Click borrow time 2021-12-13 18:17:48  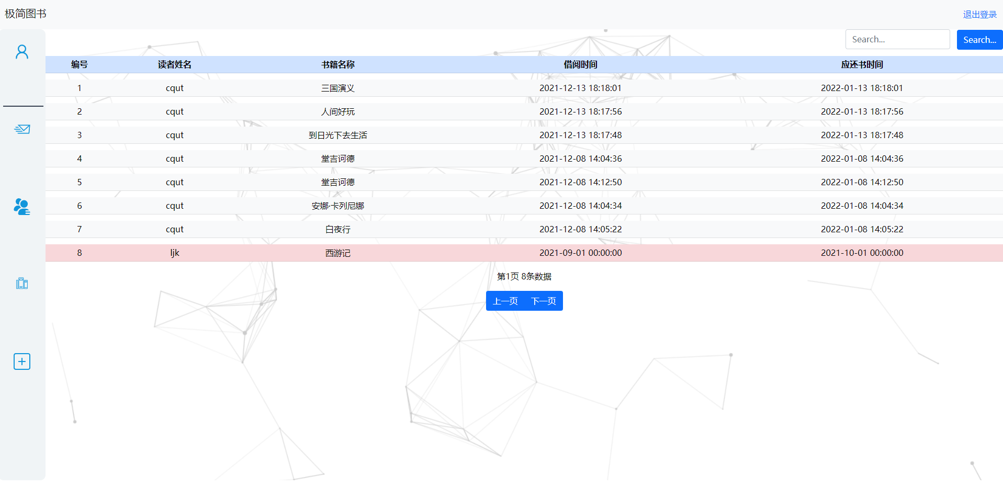pyautogui.click(x=581, y=135)
